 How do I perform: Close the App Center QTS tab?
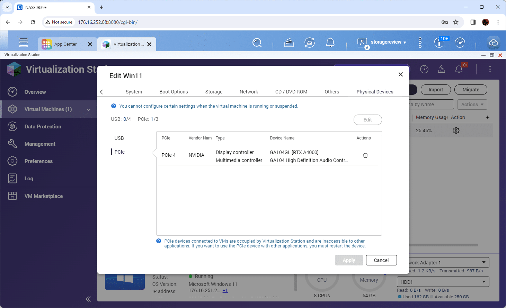[x=90, y=44]
